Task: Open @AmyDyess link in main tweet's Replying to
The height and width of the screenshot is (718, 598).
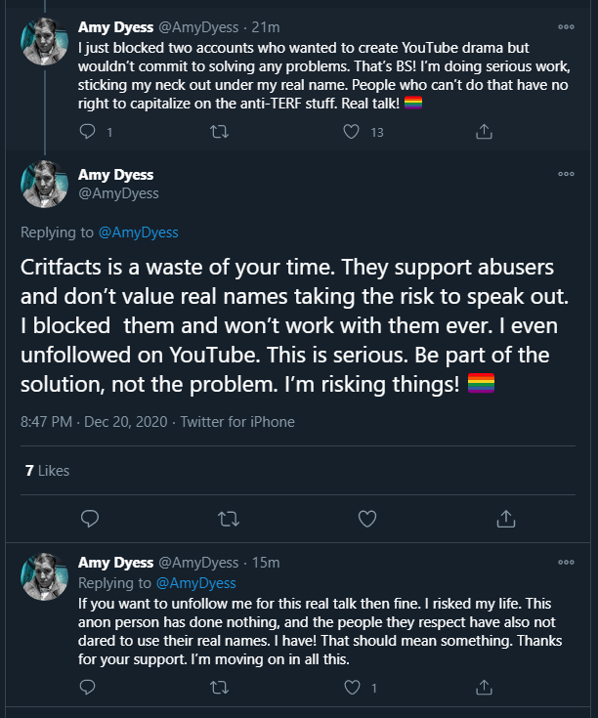Action: (x=139, y=232)
